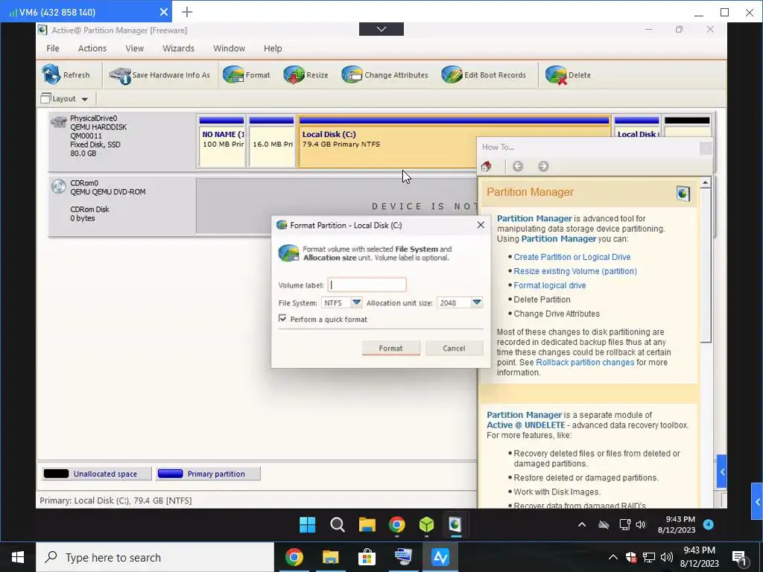
Task: Click Change Drive Attributes text in help
Action: coord(557,314)
